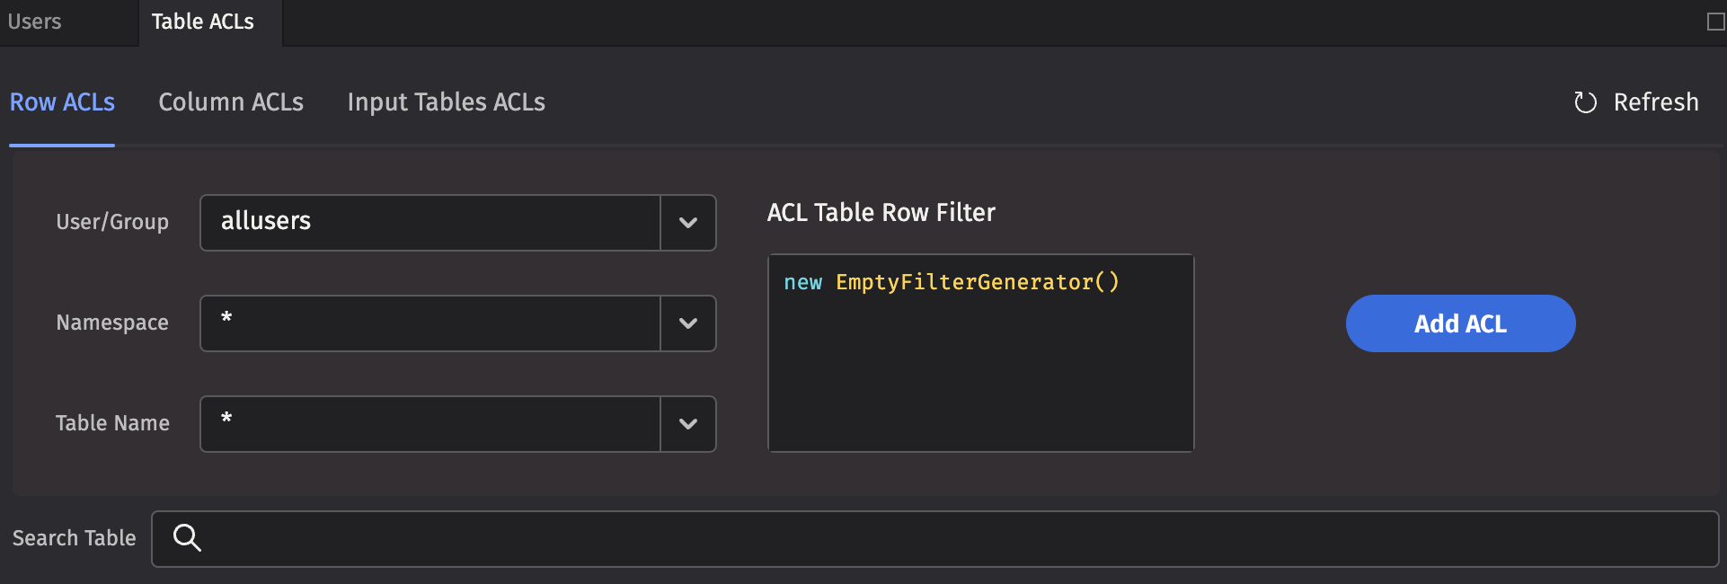Open the Namespace dropdown chevron
Screen dimensions: 1727x584
[x=688, y=323]
